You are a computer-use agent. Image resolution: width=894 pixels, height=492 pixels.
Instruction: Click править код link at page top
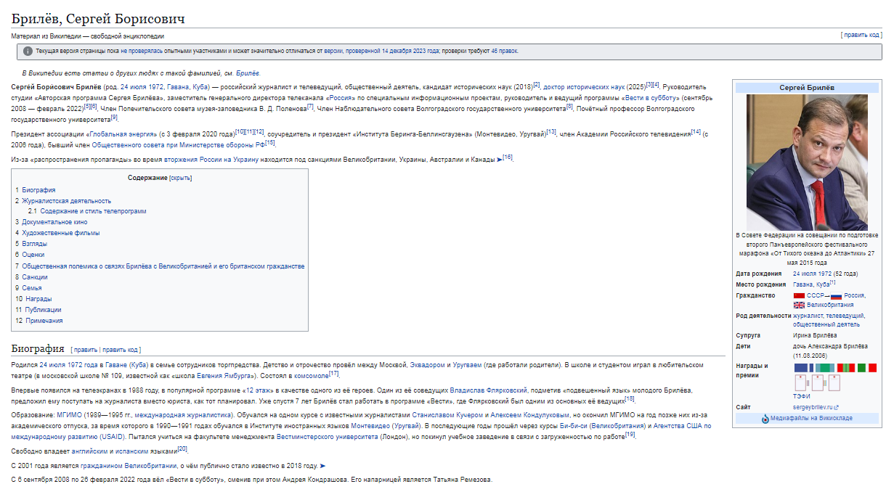tap(861, 35)
